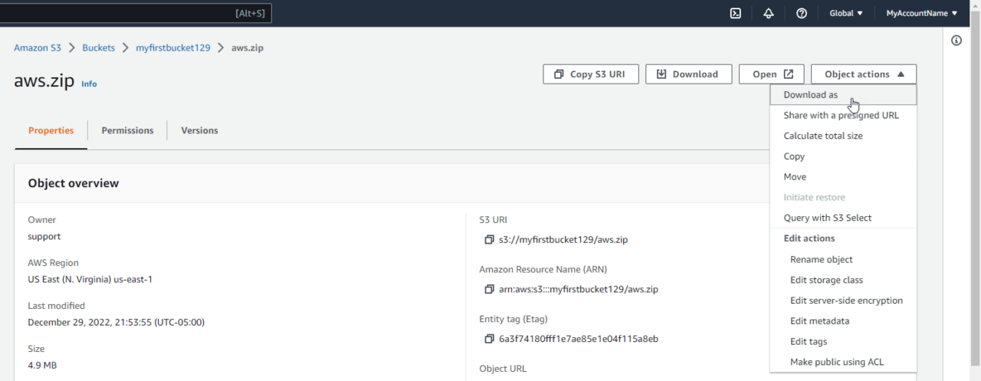Go to myfirstbucket129 breadcrumb link
This screenshot has height=381, width=981.
click(173, 48)
